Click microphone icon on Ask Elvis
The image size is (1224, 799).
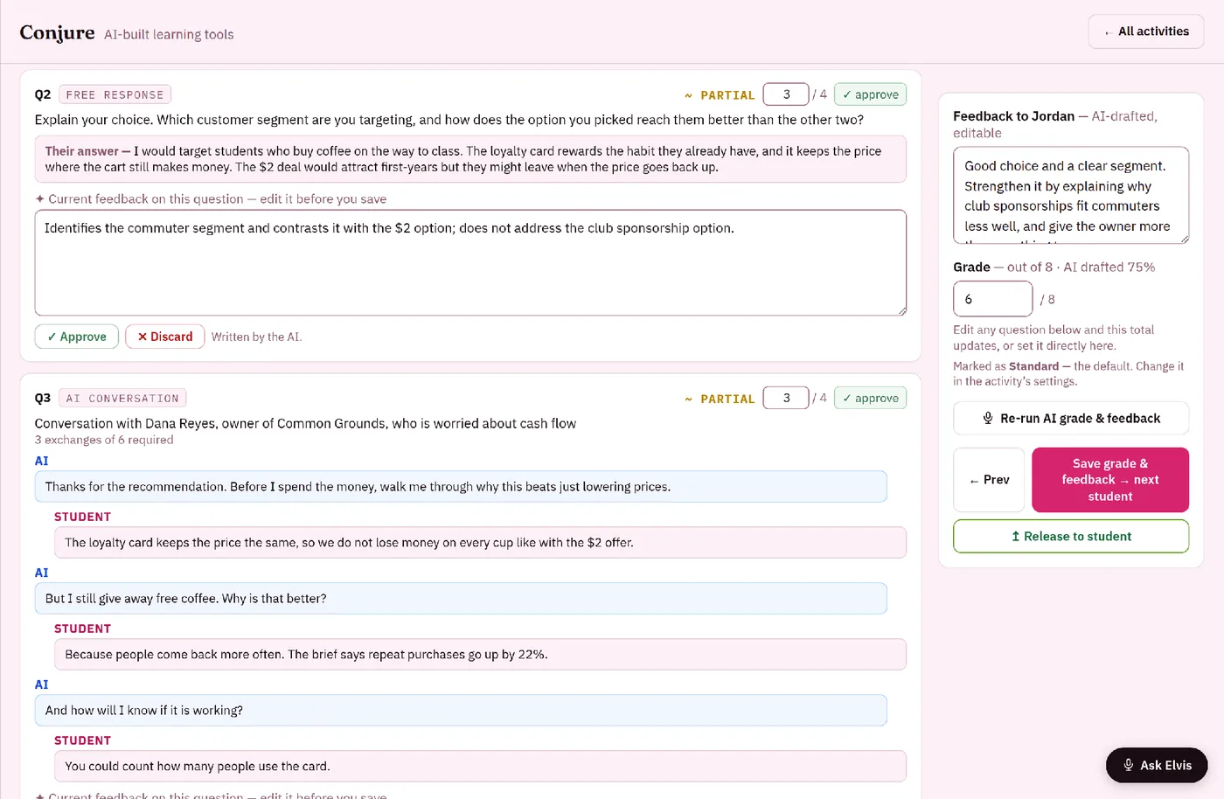[x=1129, y=765]
